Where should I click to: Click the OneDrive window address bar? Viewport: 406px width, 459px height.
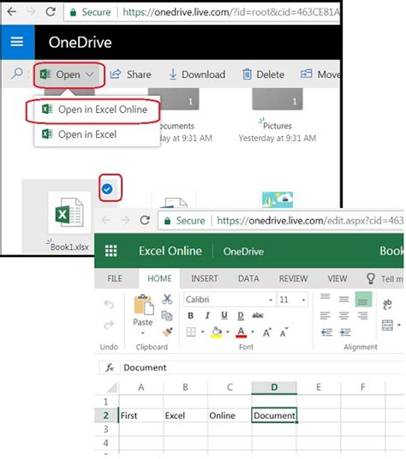[202, 12]
